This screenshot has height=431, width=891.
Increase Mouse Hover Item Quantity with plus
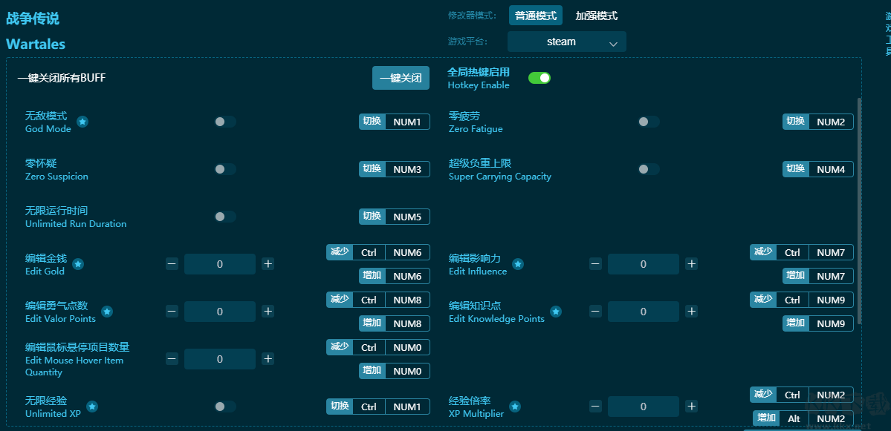click(268, 359)
